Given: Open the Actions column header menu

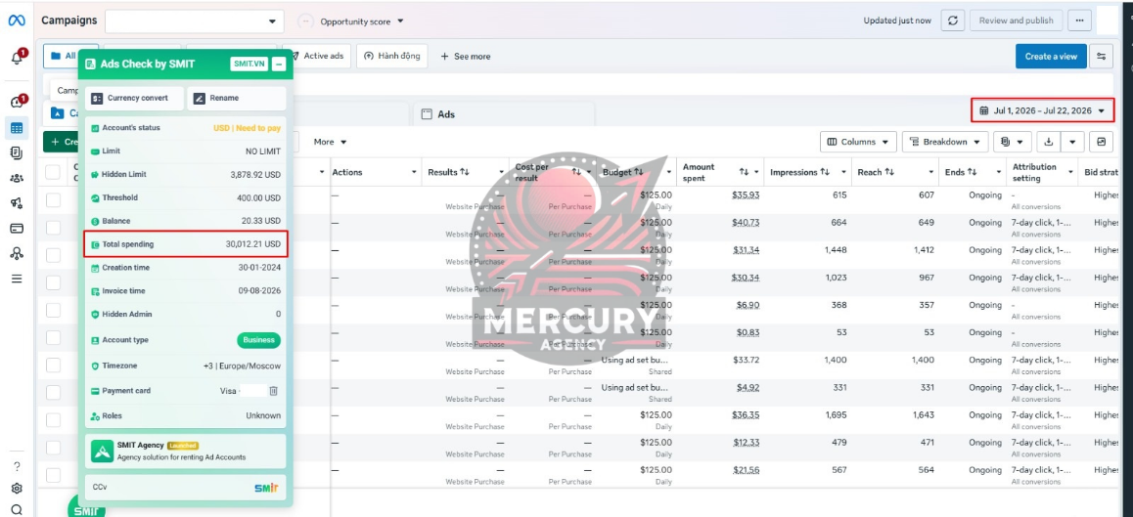Looking at the screenshot, I should coord(414,173).
